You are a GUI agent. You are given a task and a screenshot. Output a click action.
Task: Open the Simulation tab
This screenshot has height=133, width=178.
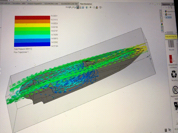click(x=16, y=3)
